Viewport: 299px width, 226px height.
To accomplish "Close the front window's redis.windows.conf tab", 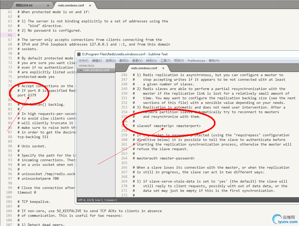I will coord(163,68).
